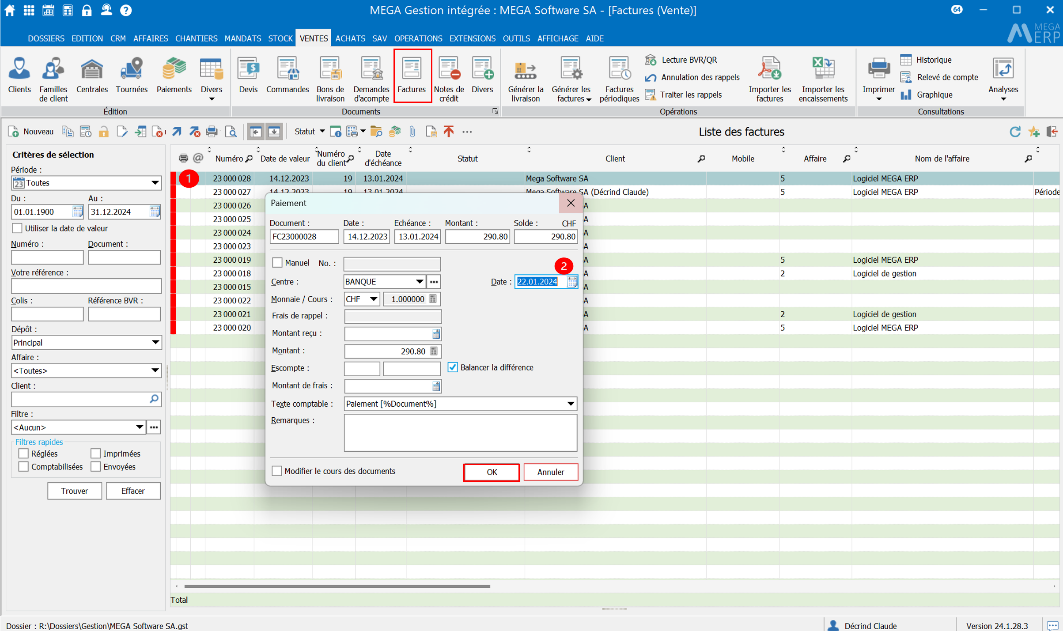1063x631 pixels.
Task: Open the help question mark icon
Action: [126, 10]
